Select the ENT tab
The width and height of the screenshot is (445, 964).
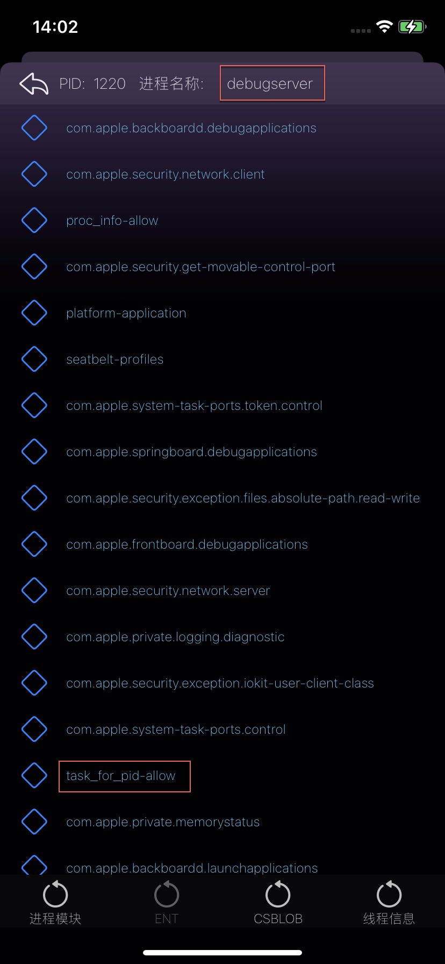(167, 904)
